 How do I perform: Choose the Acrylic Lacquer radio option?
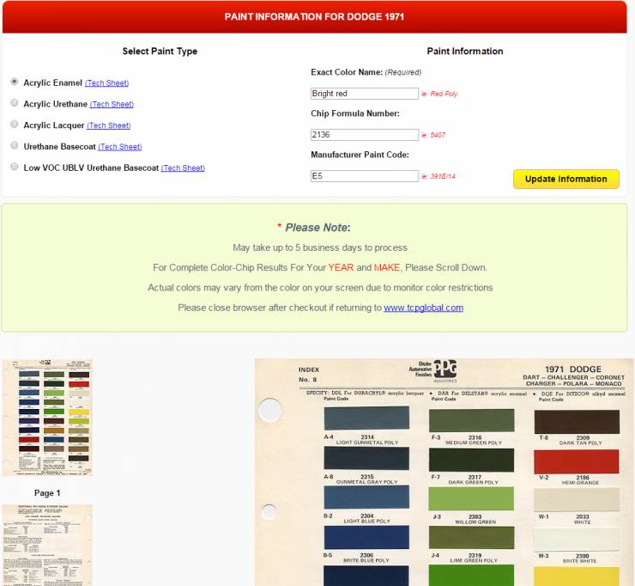[x=15, y=124]
